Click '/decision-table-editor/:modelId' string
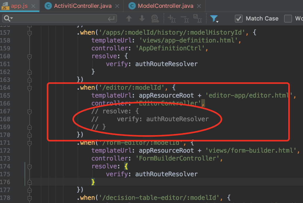The image size is (303, 203). point(159,197)
